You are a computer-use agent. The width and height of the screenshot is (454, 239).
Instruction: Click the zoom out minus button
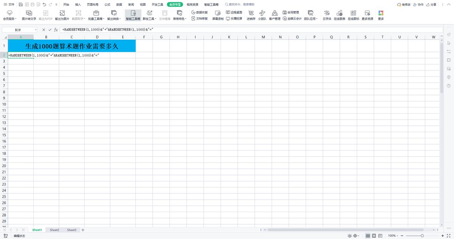click(x=402, y=236)
